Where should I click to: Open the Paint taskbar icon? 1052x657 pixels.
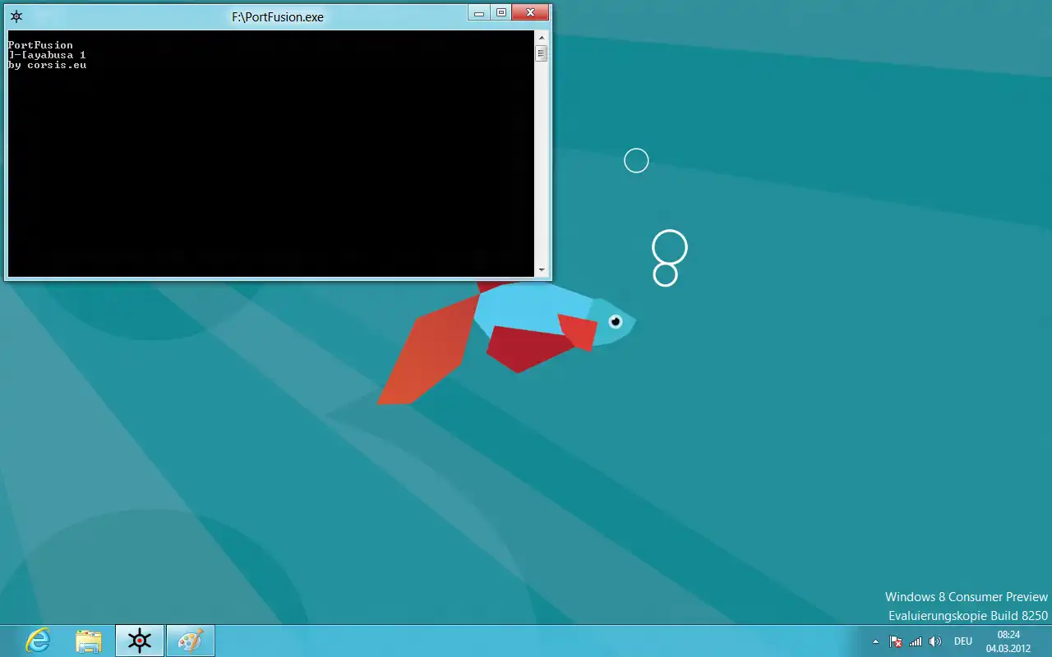pyautogui.click(x=191, y=641)
